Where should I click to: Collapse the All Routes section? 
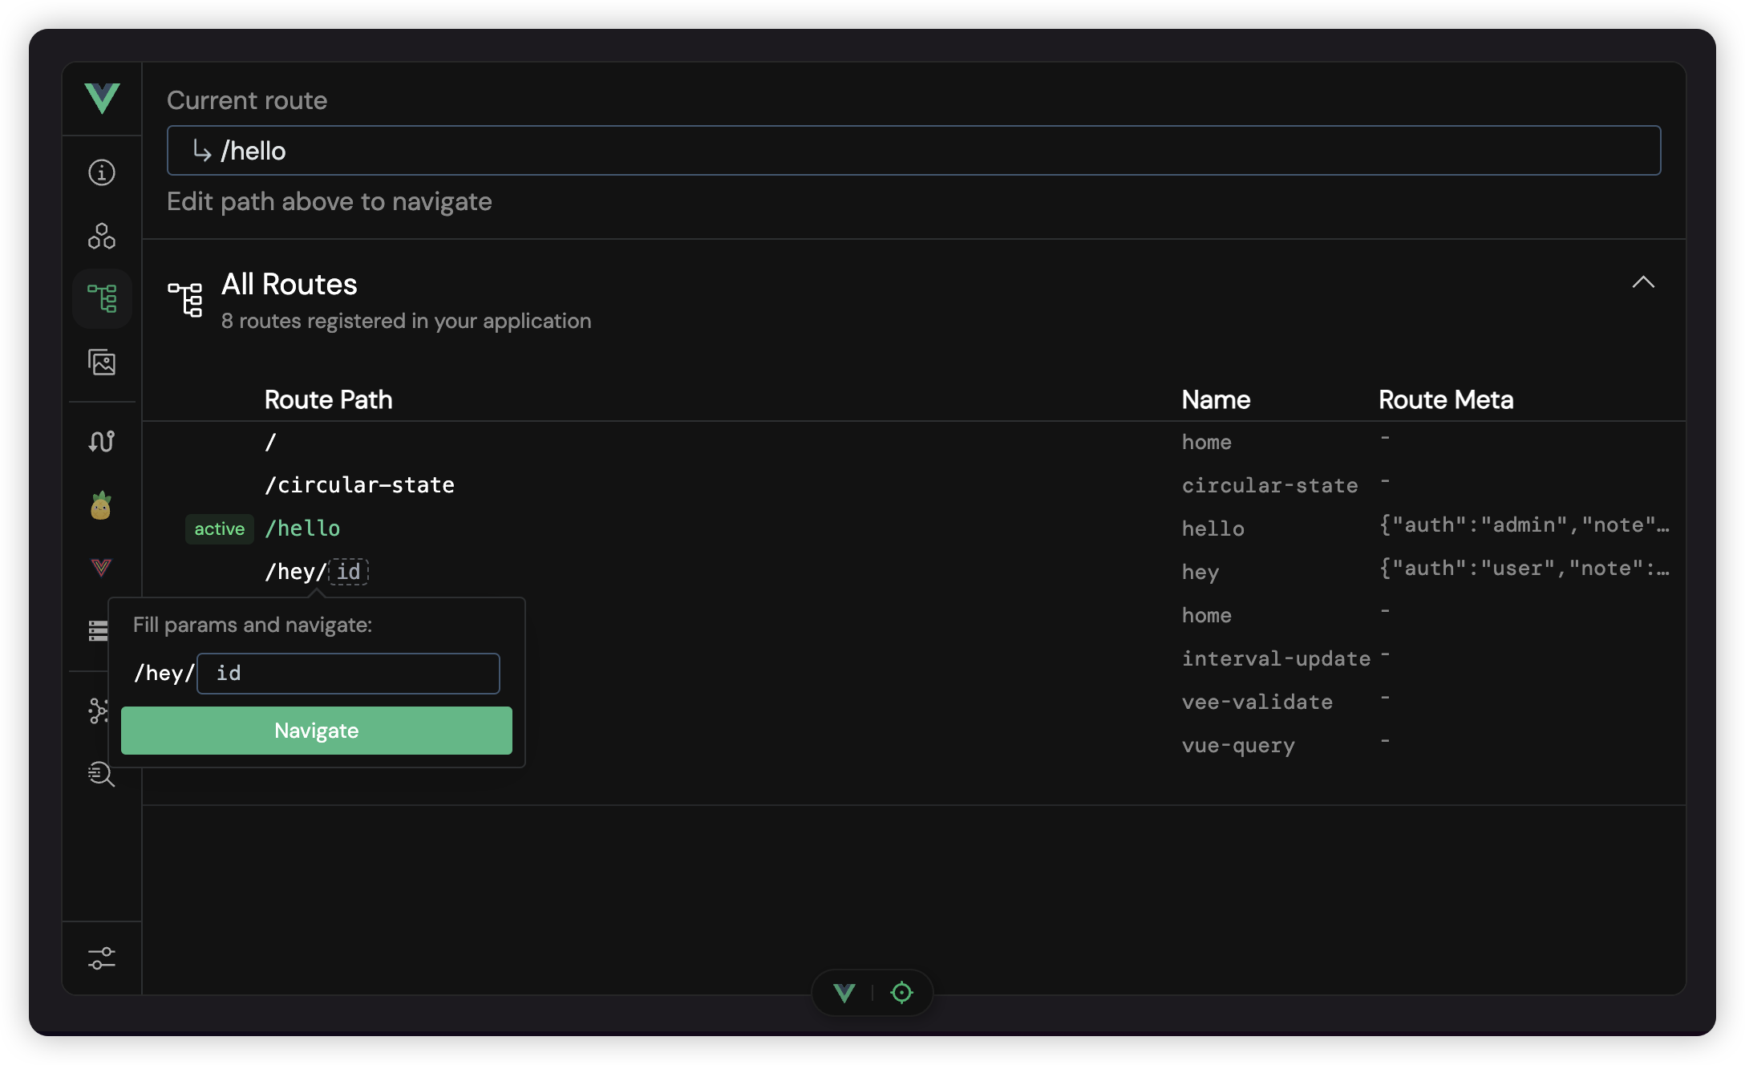[x=1643, y=282]
